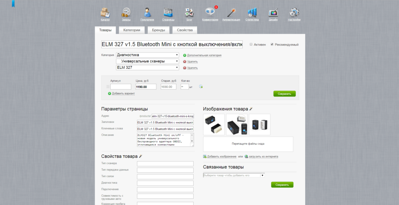Click Добавить вариант link
Viewport: 399px width, 205px height.
(123, 94)
